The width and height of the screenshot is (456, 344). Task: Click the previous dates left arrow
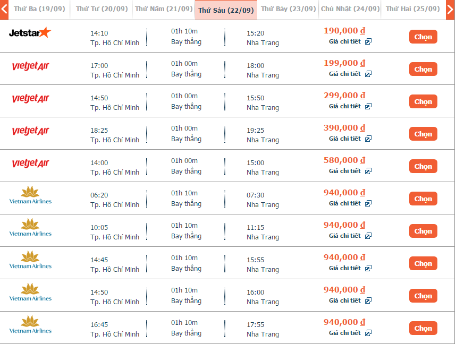pos(4,10)
